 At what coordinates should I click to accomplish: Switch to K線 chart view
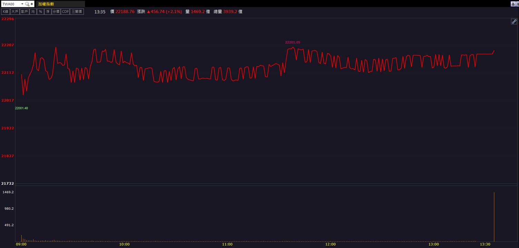[6, 12]
